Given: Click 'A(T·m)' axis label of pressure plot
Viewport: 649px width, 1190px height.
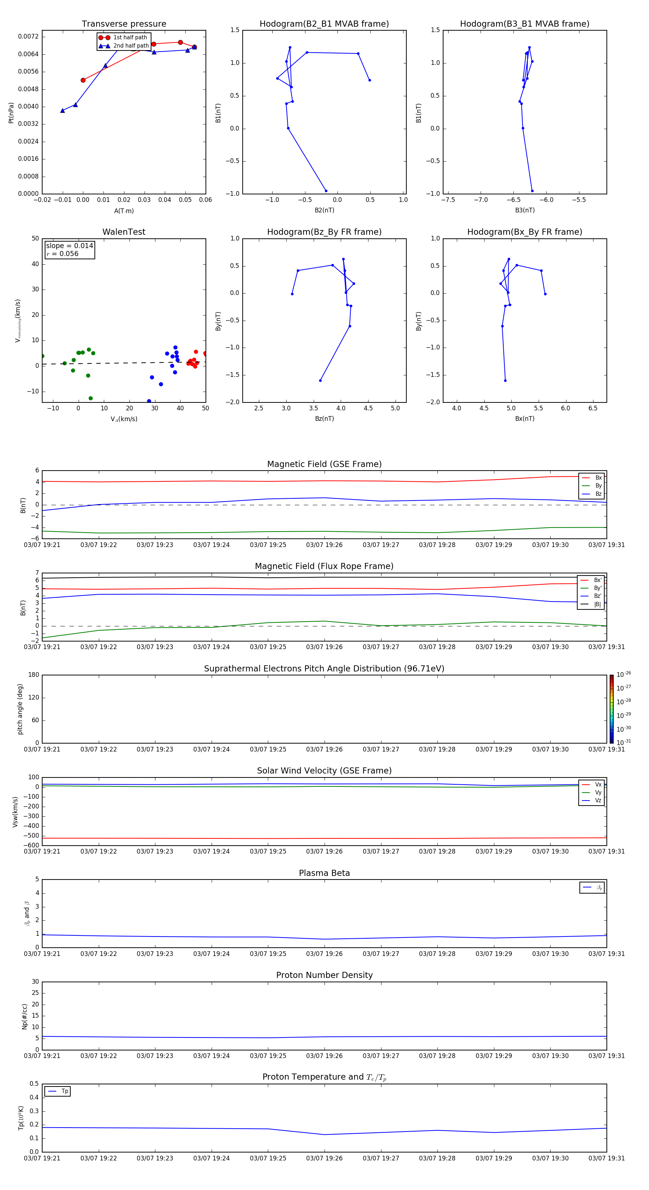Looking at the screenshot, I should (124, 211).
